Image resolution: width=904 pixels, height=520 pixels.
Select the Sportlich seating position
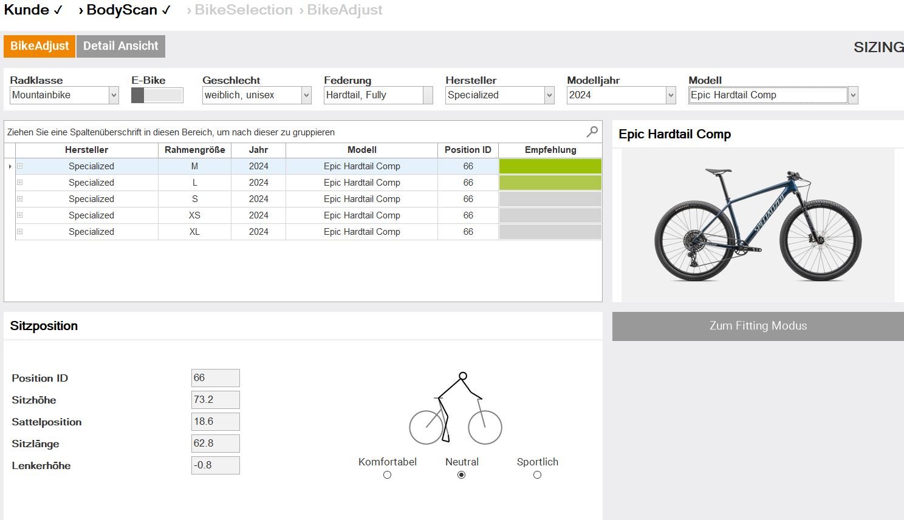[x=537, y=475]
